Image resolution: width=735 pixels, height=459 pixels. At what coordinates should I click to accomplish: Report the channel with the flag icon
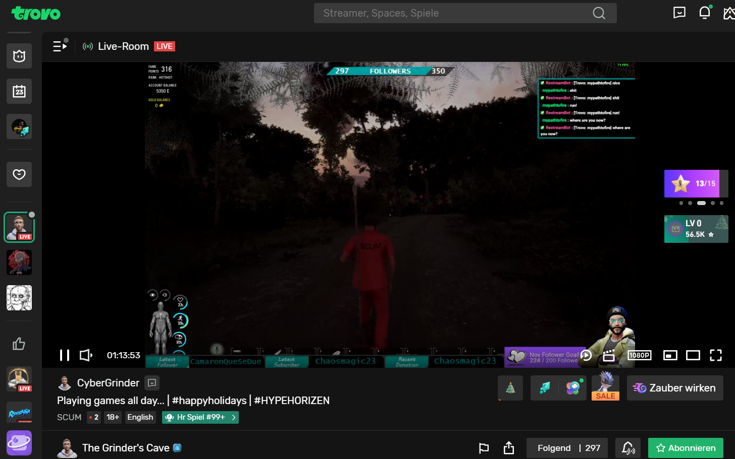pos(484,448)
